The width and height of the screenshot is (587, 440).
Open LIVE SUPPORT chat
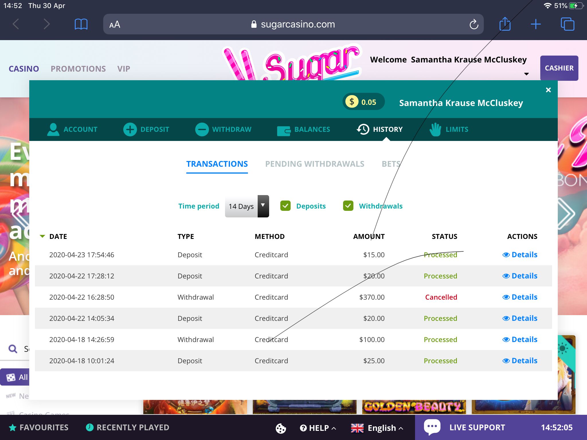[x=465, y=427]
